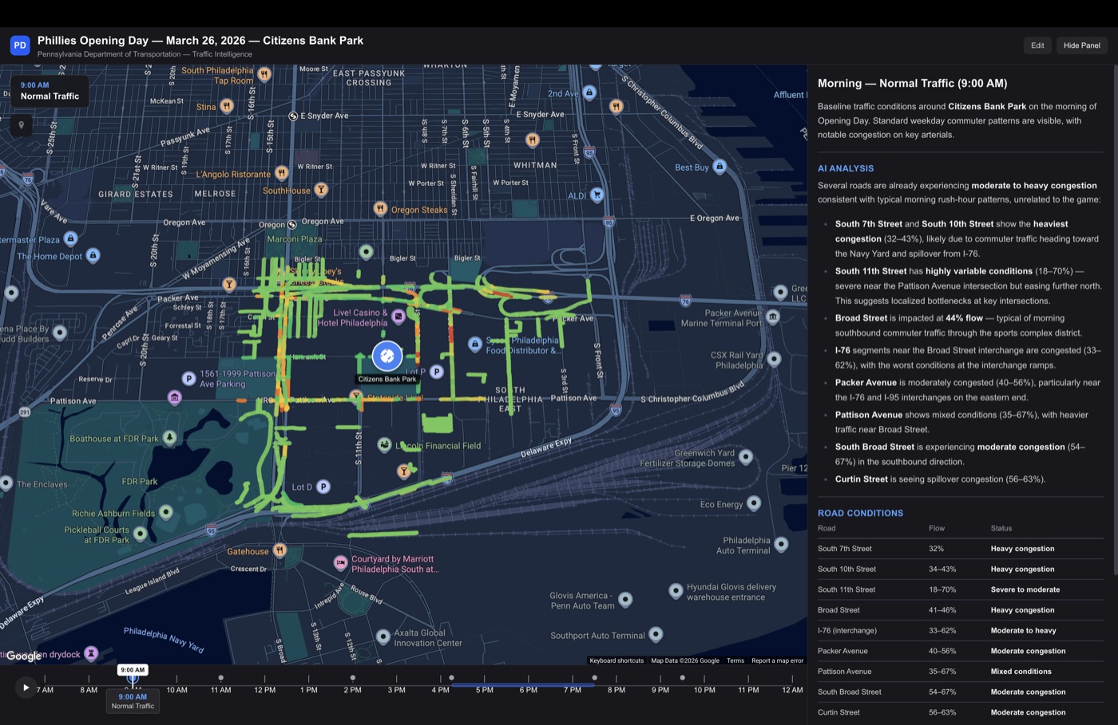Click the "South 7th Street" table row

tap(961, 549)
